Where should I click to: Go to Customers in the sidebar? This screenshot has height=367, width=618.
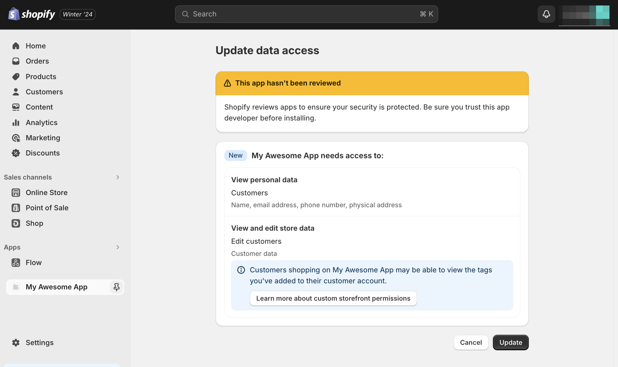click(x=44, y=92)
